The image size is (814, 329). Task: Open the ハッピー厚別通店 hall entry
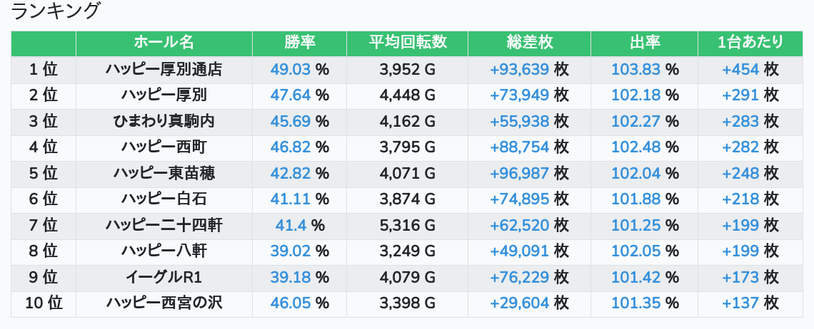point(164,69)
